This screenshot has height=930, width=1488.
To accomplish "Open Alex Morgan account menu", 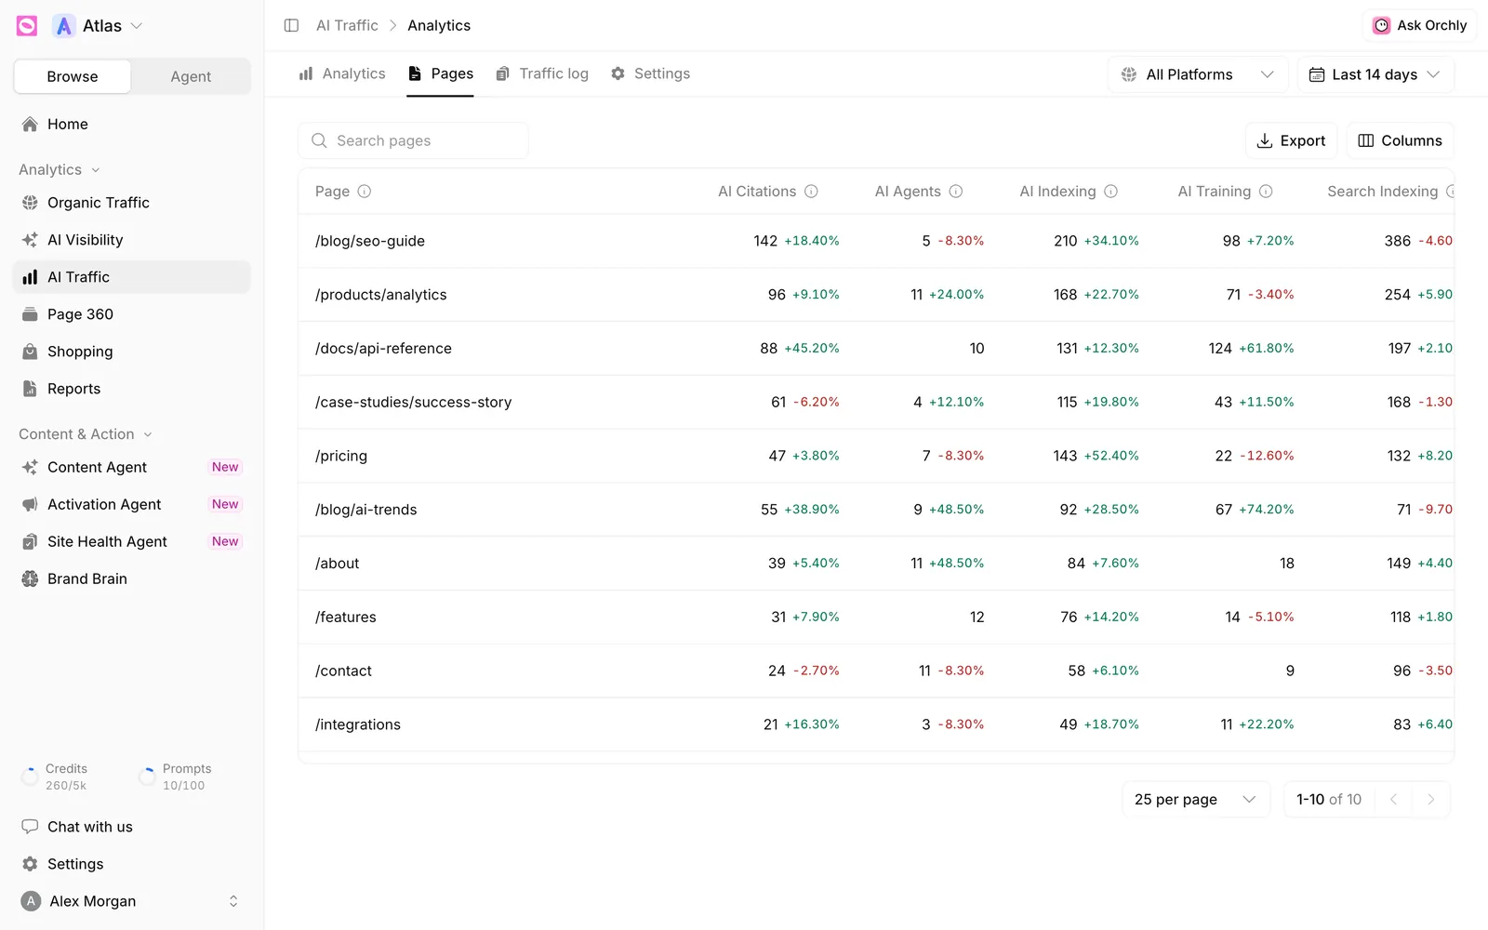I will click(x=132, y=901).
